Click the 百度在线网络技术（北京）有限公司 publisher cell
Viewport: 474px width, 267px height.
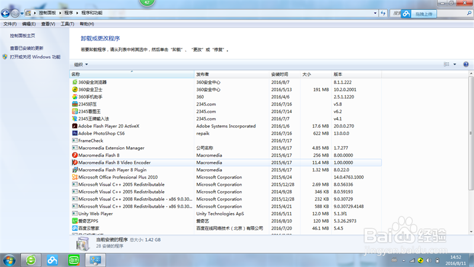click(x=230, y=228)
